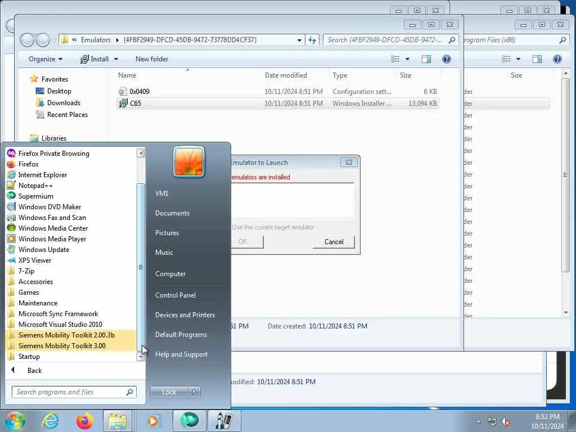Select the C65 Windows Installer file
The image size is (576, 432).
[x=278, y=103]
